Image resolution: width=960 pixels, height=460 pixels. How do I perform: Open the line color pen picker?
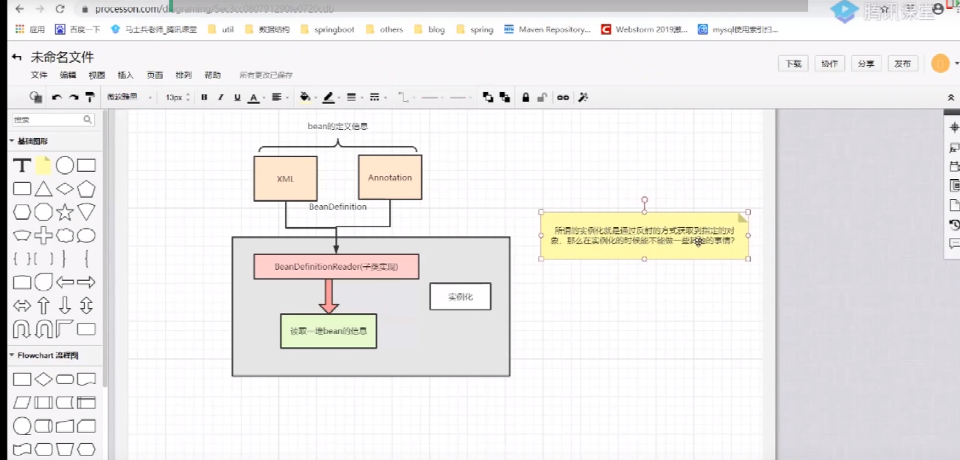pyautogui.click(x=330, y=97)
